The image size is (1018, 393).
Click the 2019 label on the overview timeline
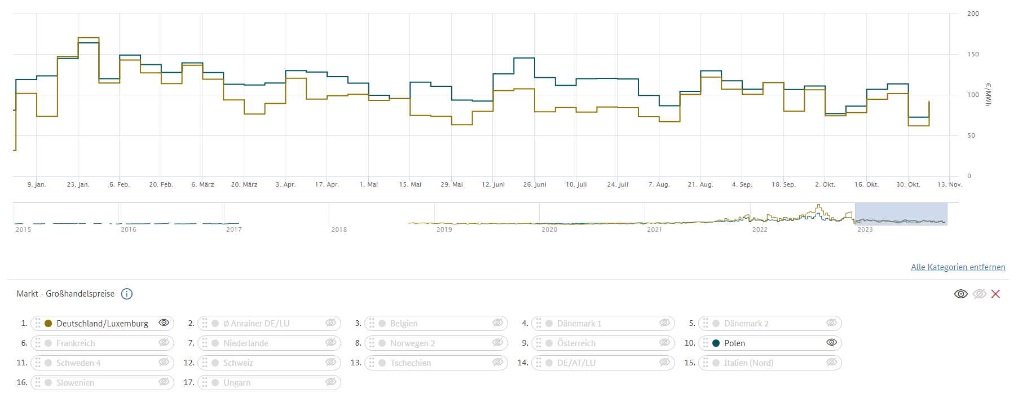pyautogui.click(x=444, y=229)
